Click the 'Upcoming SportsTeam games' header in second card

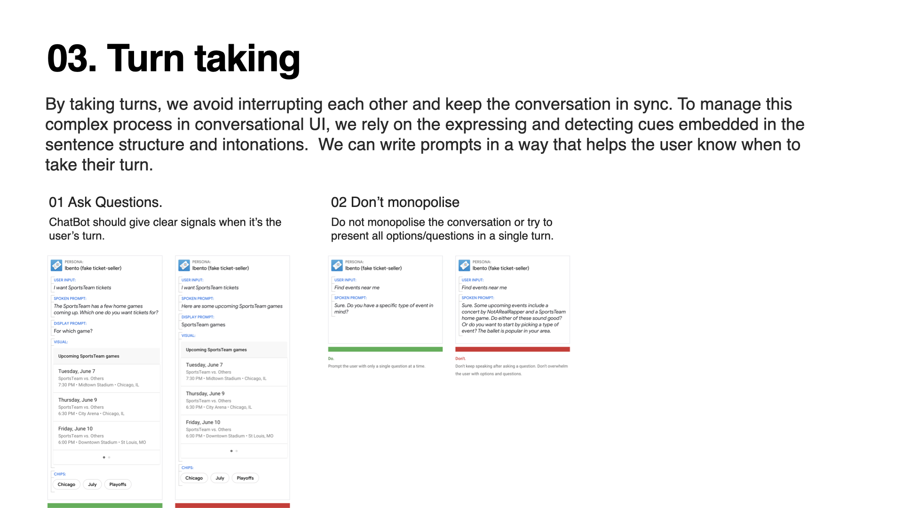(216, 350)
